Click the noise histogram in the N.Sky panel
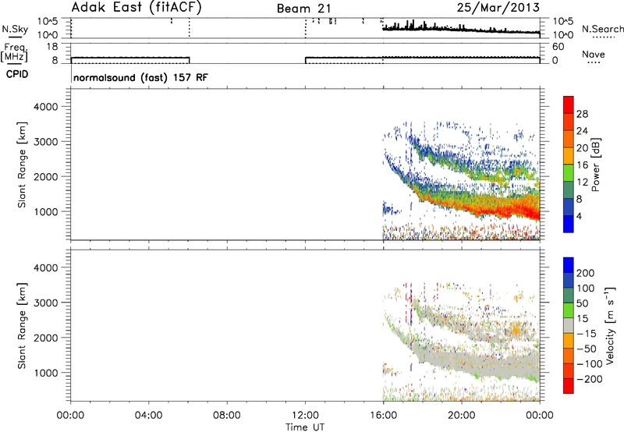Viewport: 624px width, 432px height. pos(461,28)
